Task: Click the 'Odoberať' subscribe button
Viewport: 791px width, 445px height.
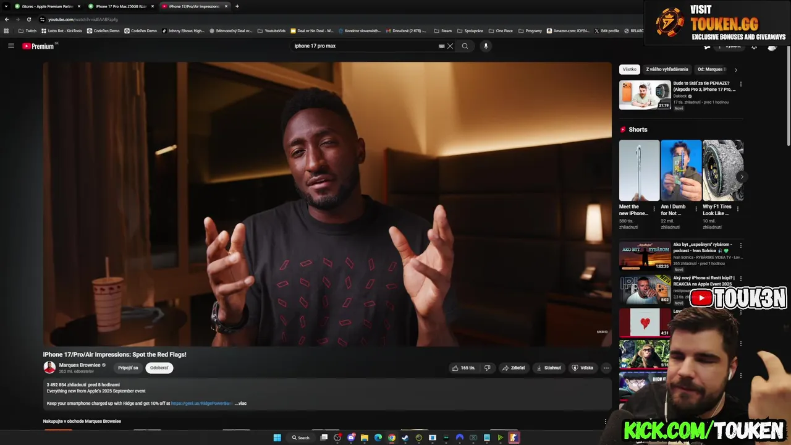Action: pyautogui.click(x=159, y=368)
